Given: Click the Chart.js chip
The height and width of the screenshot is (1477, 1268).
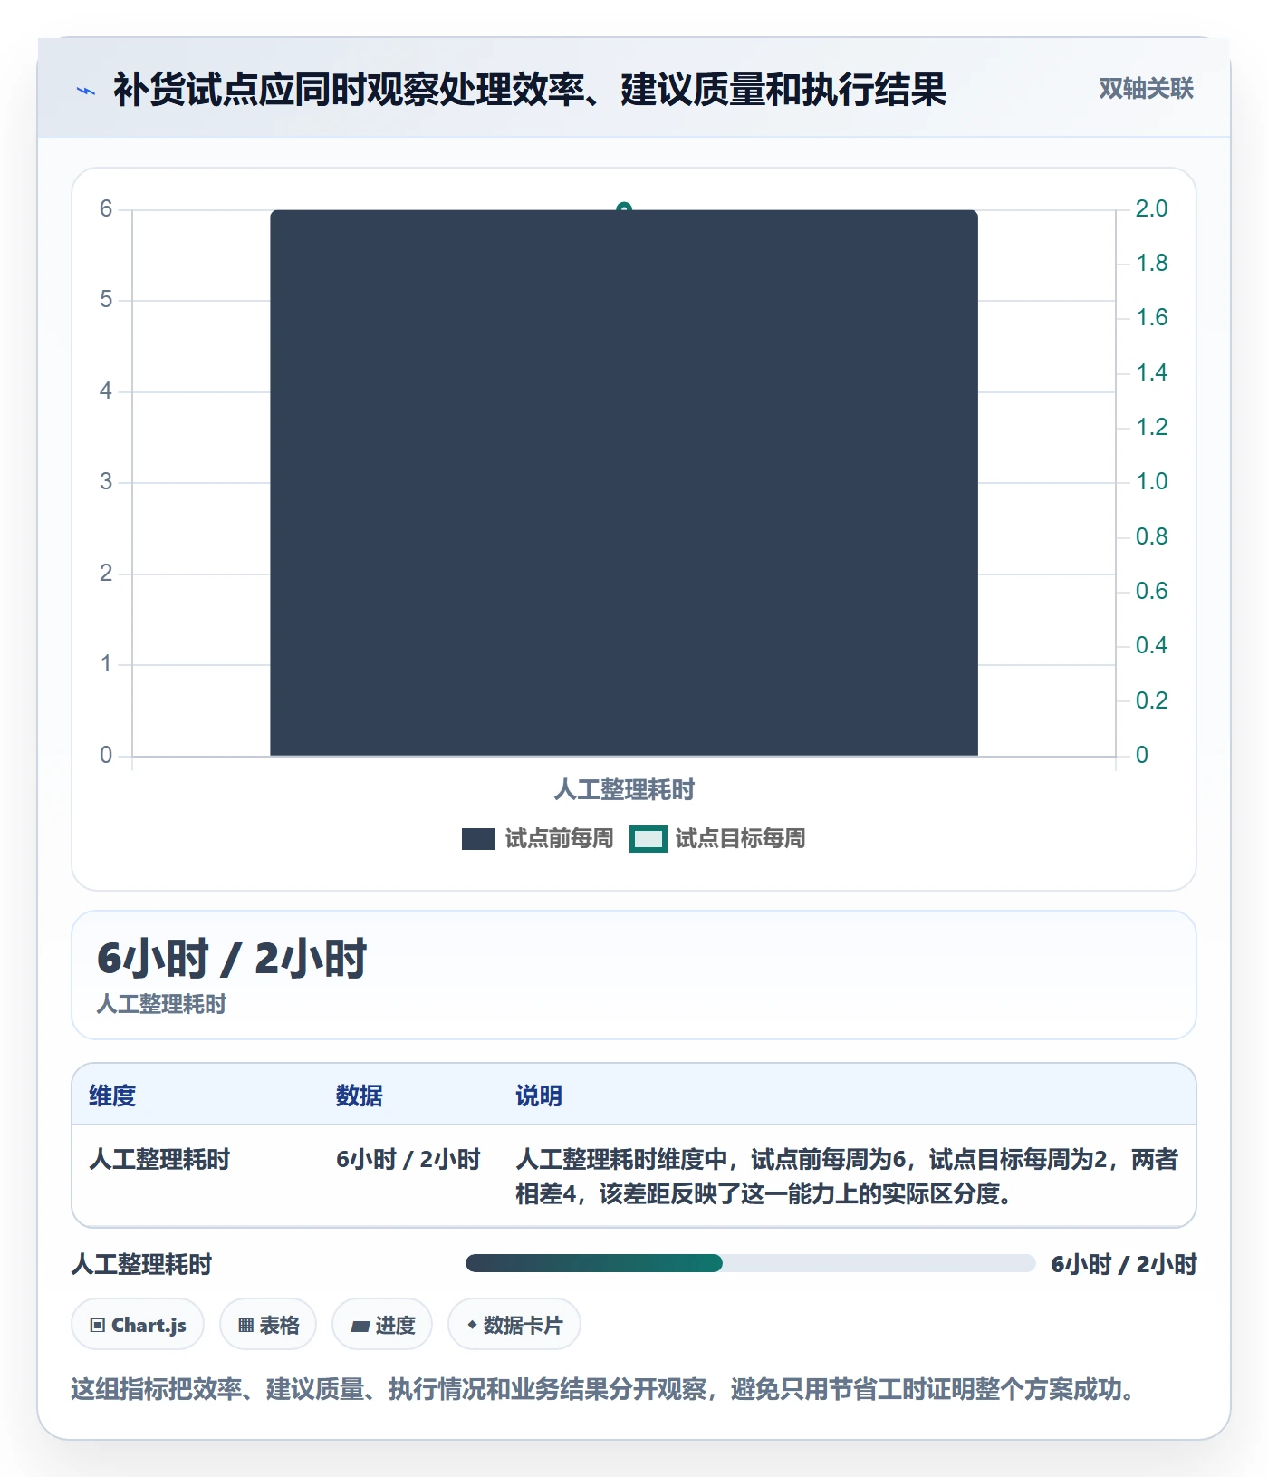Looking at the screenshot, I should pyautogui.click(x=138, y=1325).
